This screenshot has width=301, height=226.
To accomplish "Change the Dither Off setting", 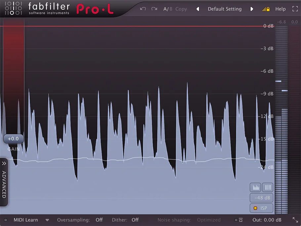I will pyautogui.click(x=135, y=220).
